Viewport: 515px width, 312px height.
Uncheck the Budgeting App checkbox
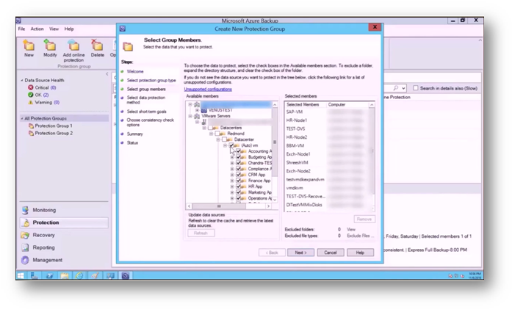point(239,157)
